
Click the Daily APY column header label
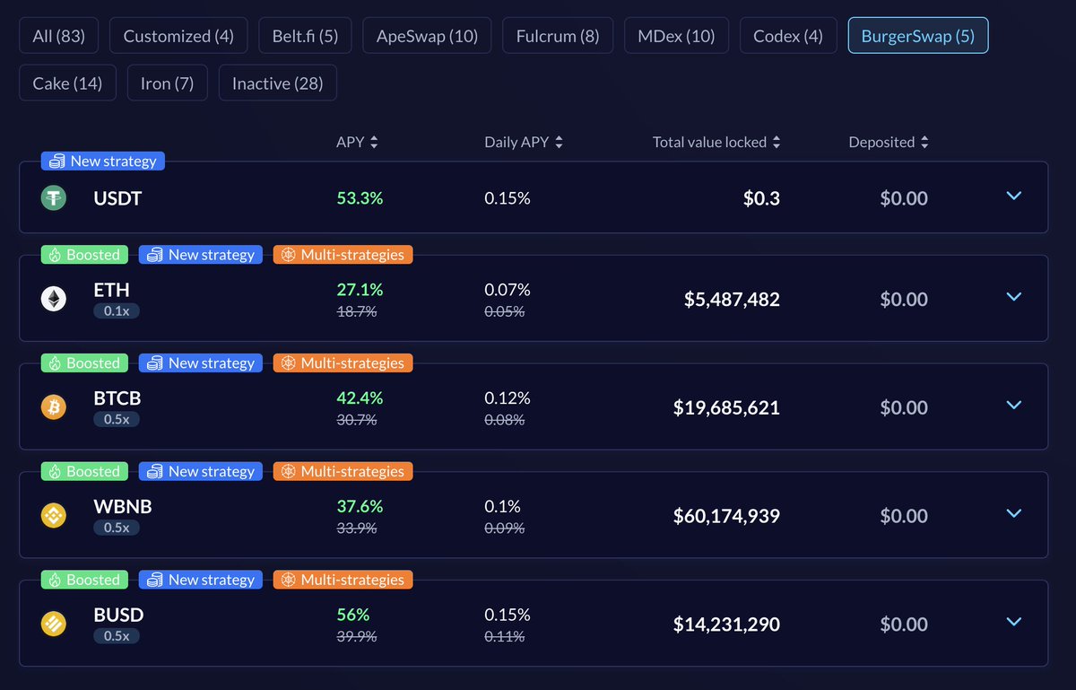tap(516, 142)
